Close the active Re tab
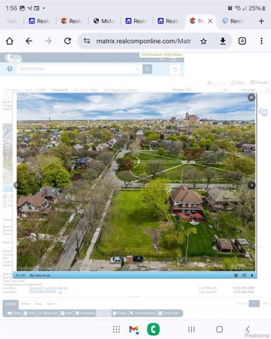 pos(210,21)
